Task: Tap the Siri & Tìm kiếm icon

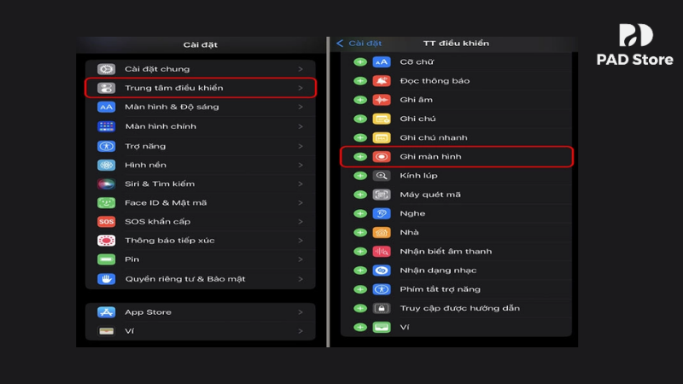Action: (x=106, y=183)
